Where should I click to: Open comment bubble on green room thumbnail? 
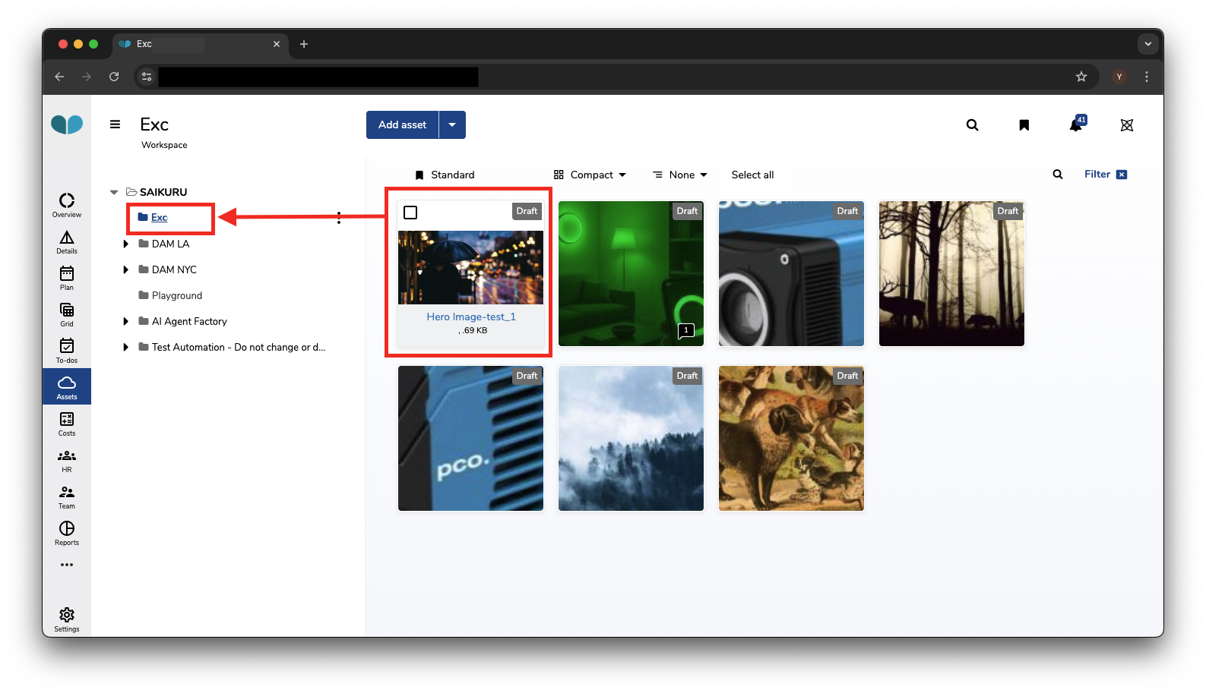686,331
